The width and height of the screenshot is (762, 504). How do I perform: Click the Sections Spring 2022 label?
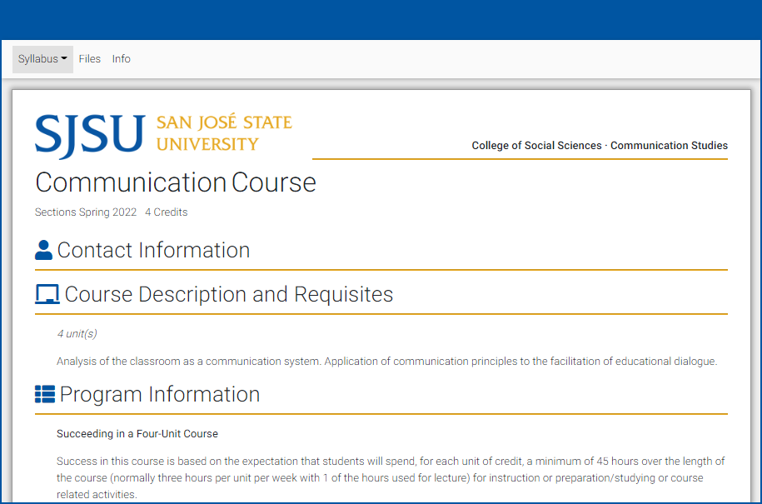[x=86, y=212]
